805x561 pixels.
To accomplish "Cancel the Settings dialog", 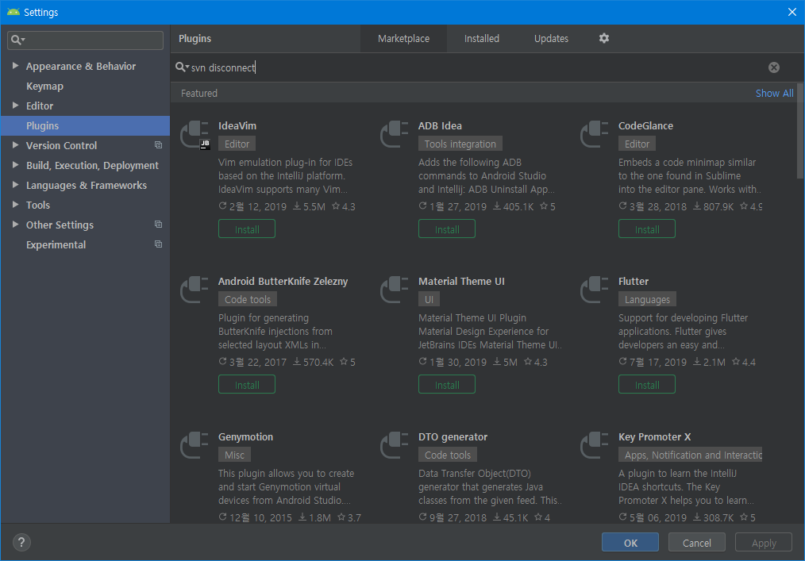I will (x=697, y=542).
